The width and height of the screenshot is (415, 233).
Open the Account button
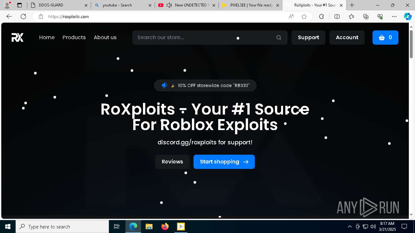click(x=347, y=38)
